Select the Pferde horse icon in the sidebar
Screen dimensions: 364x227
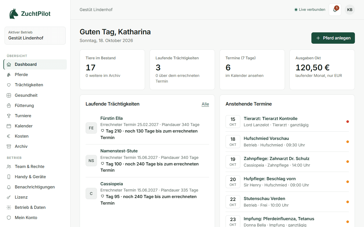coord(9,75)
